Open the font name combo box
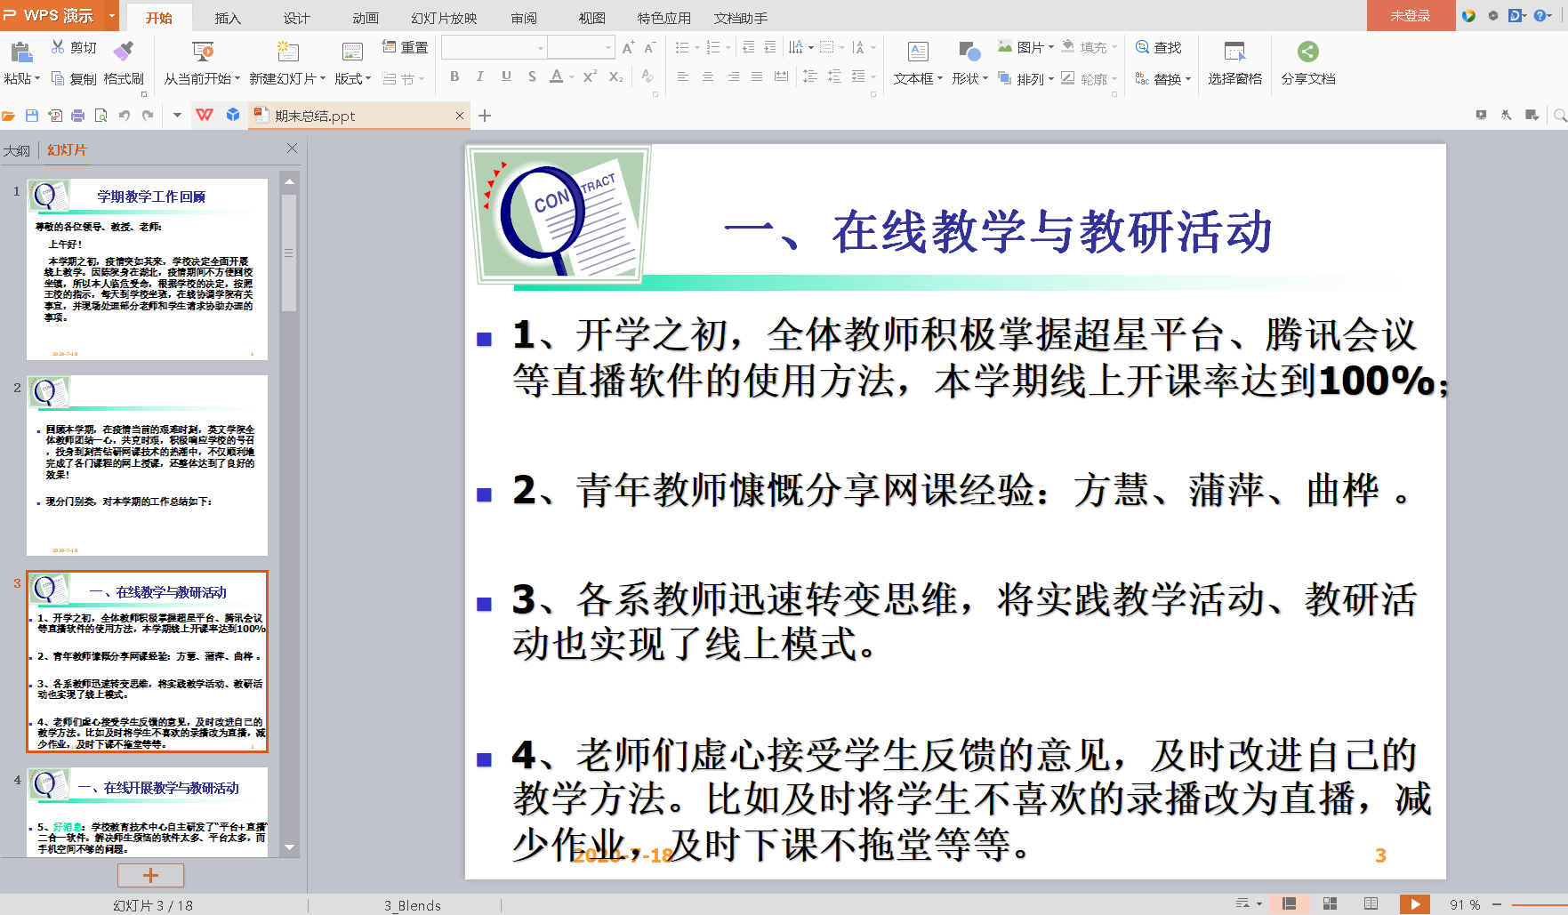 coord(494,48)
